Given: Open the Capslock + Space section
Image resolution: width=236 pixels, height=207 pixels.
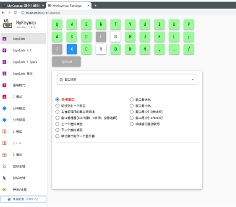Looking at the screenshot, I should (x=23, y=62).
